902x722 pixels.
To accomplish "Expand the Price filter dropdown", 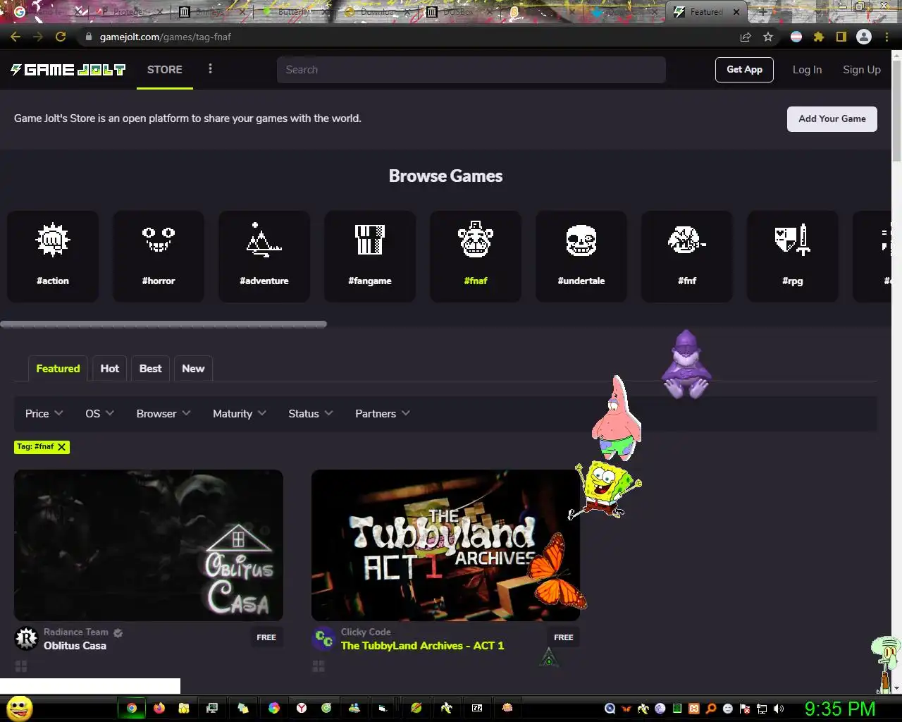I will [44, 414].
